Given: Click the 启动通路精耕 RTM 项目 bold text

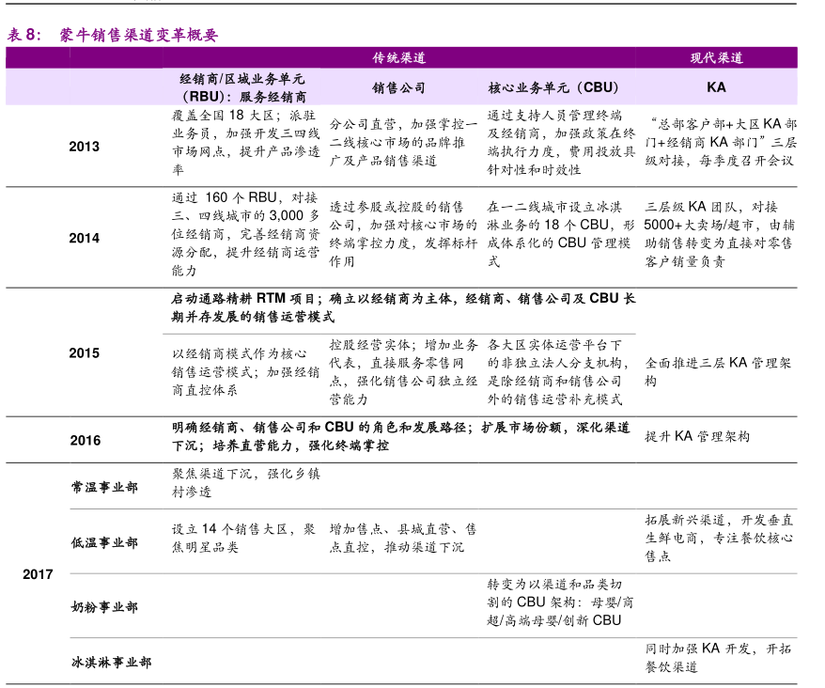Looking at the screenshot, I should point(248,299).
